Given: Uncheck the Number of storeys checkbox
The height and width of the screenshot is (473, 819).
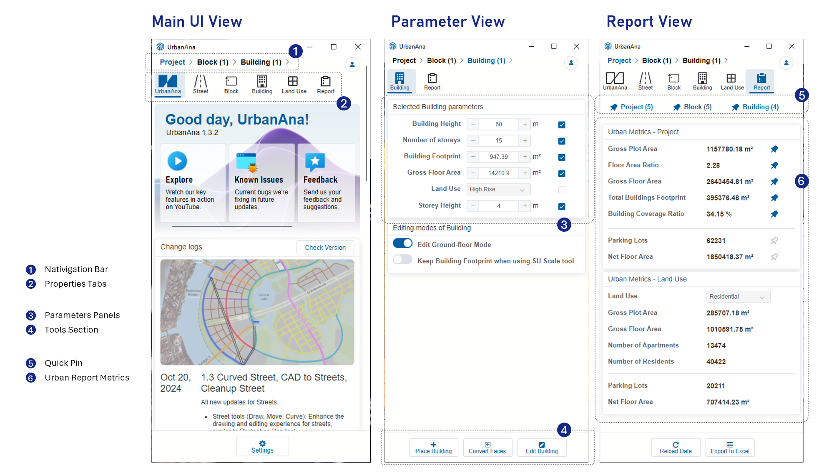Looking at the screenshot, I should 562,141.
